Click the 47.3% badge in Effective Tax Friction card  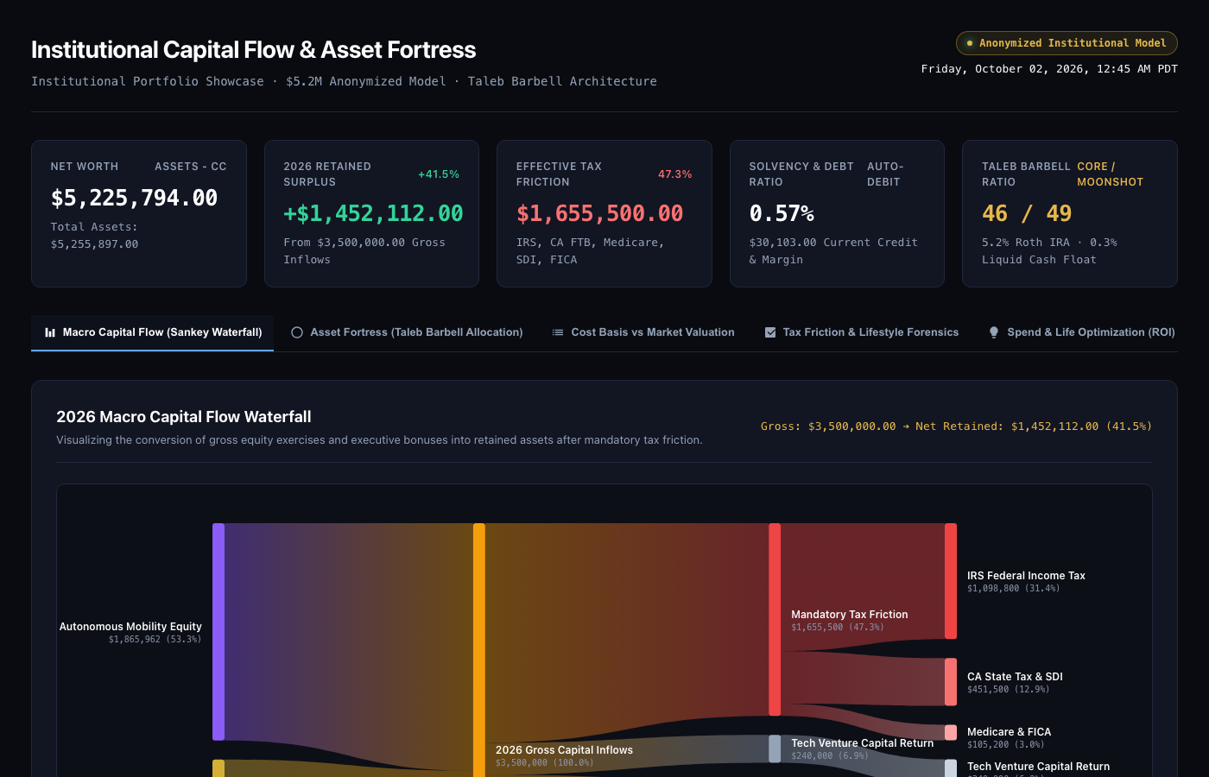pos(675,174)
